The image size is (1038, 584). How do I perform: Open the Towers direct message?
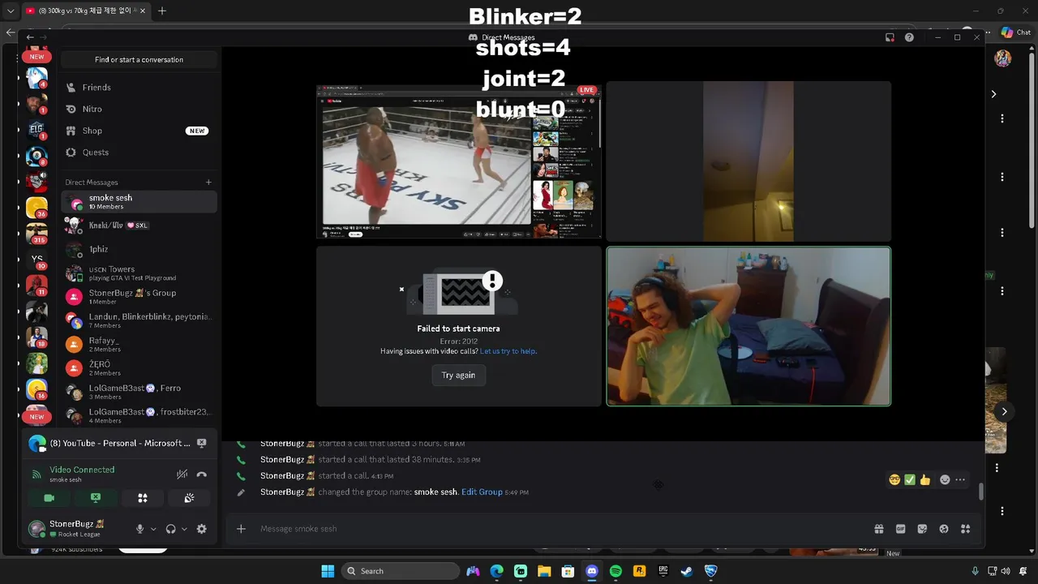139,273
